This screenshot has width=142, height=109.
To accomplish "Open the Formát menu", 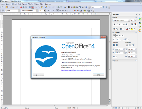I will 24,4.
